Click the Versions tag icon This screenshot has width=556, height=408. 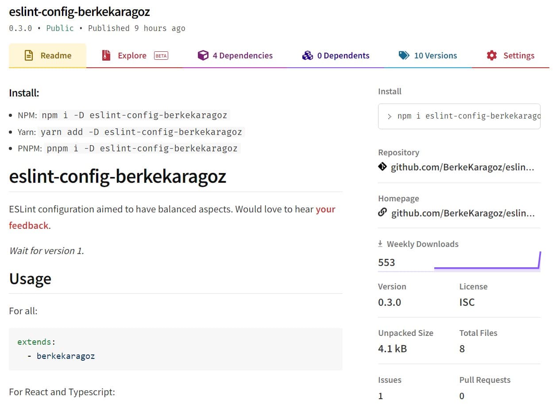point(404,55)
